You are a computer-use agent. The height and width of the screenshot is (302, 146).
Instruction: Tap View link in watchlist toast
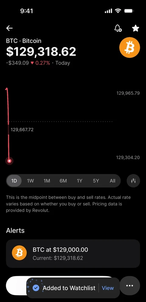point(108,288)
